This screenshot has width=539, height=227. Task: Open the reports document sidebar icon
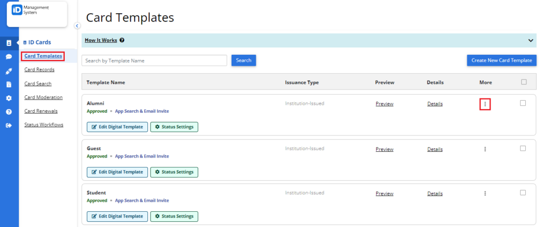9,85
